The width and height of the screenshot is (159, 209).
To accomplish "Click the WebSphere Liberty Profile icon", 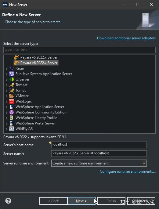I will tap(12, 118).
